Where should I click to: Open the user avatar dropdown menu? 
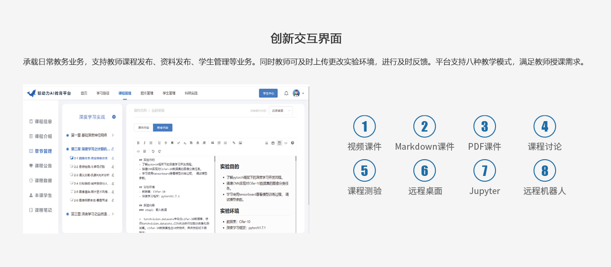298,93
